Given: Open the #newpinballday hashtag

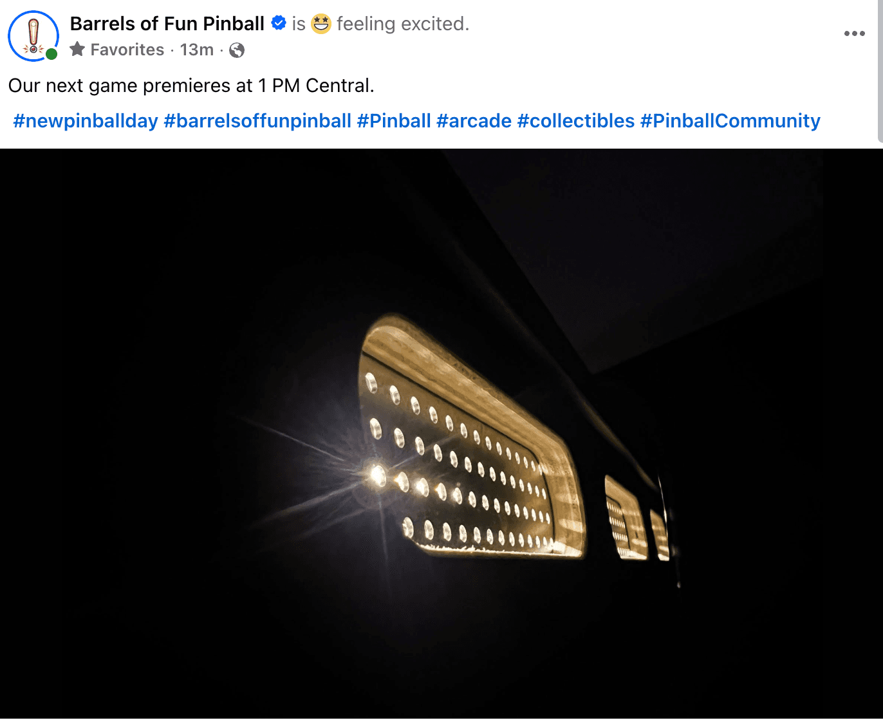Looking at the screenshot, I should (86, 121).
